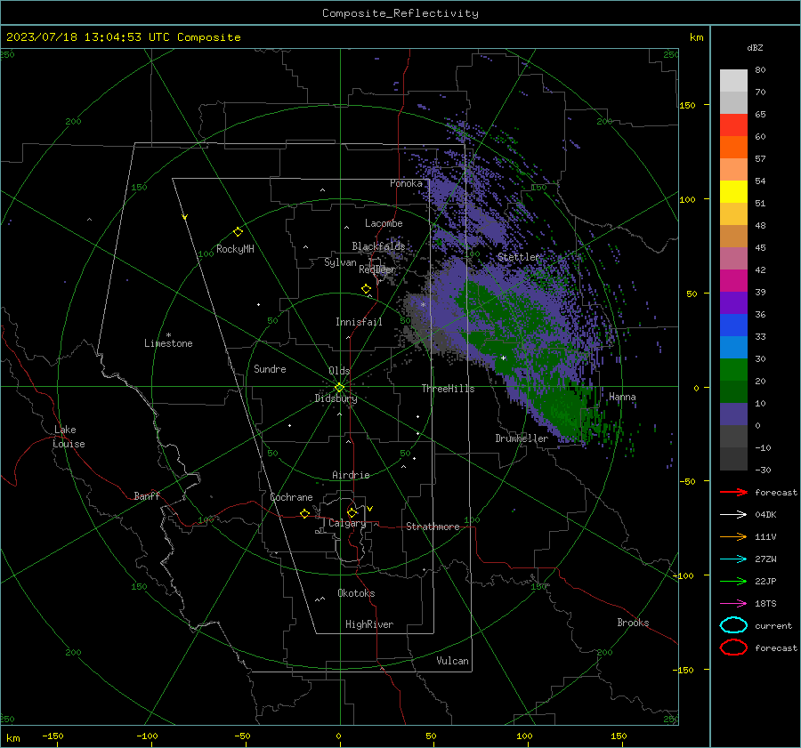801x748 pixels.
Task: Click the yellow diamond marker near Cochrane
Action: click(305, 514)
